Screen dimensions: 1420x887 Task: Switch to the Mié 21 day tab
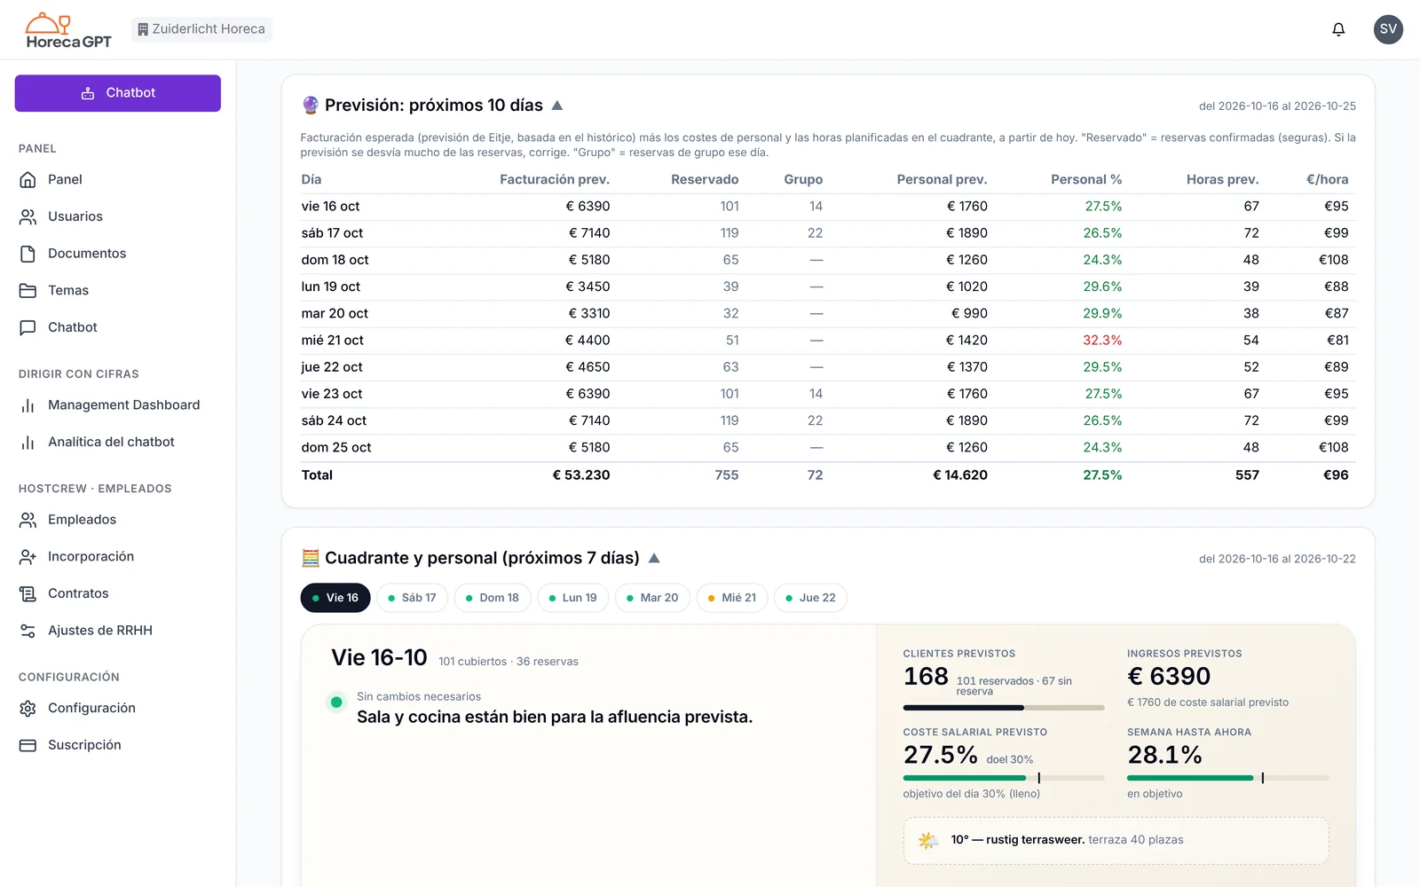[732, 598]
